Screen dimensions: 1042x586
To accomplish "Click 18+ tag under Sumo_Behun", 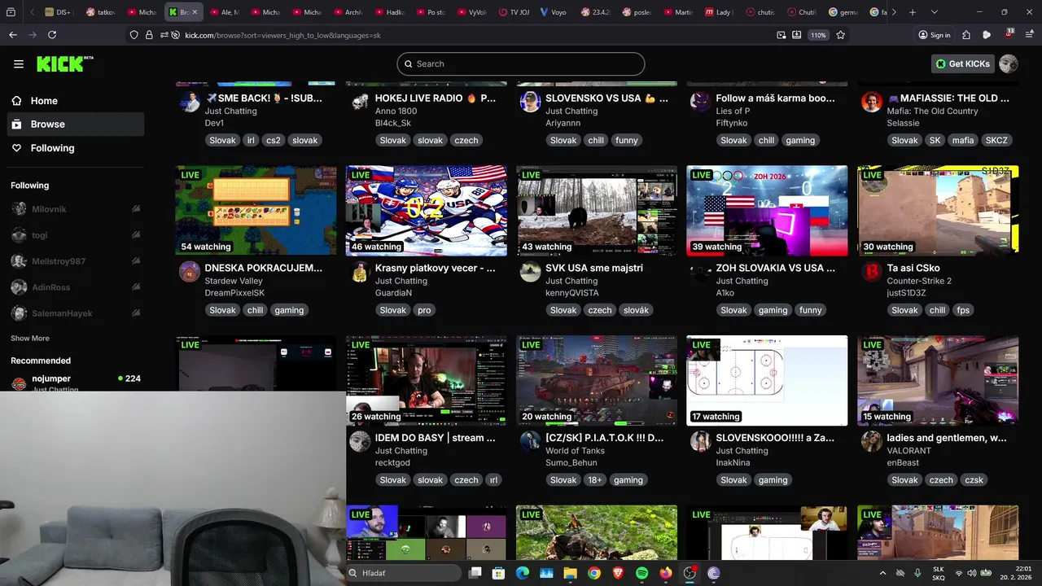I will [x=595, y=480].
